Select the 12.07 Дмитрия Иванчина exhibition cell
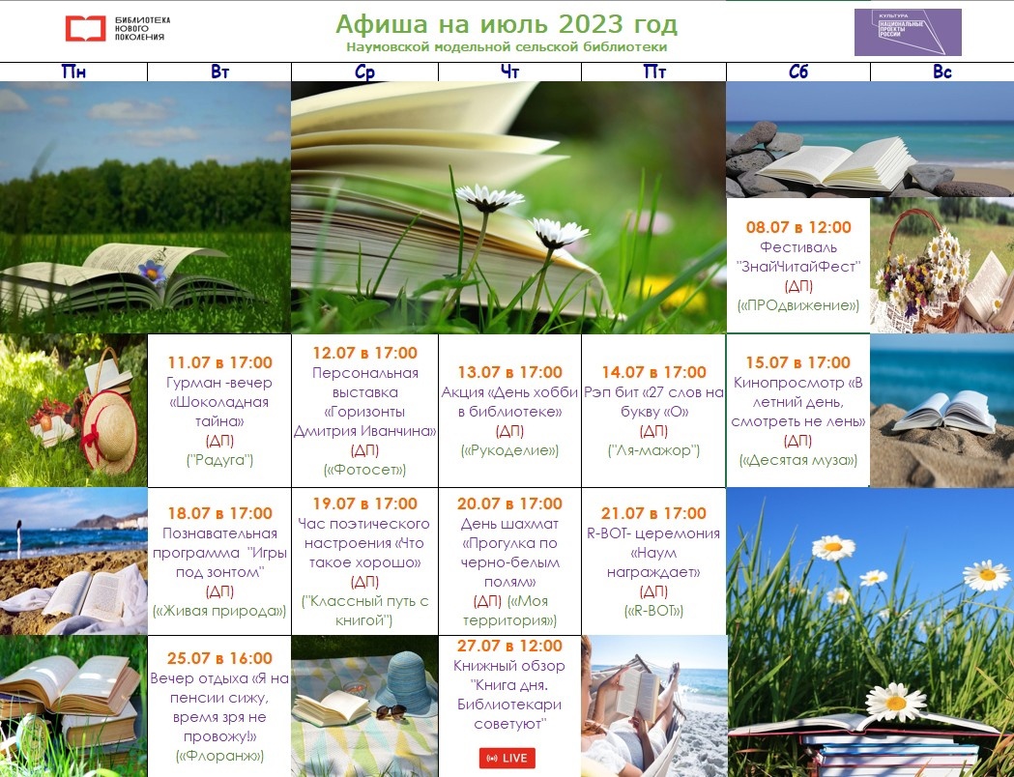1014x777 pixels. coord(364,411)
